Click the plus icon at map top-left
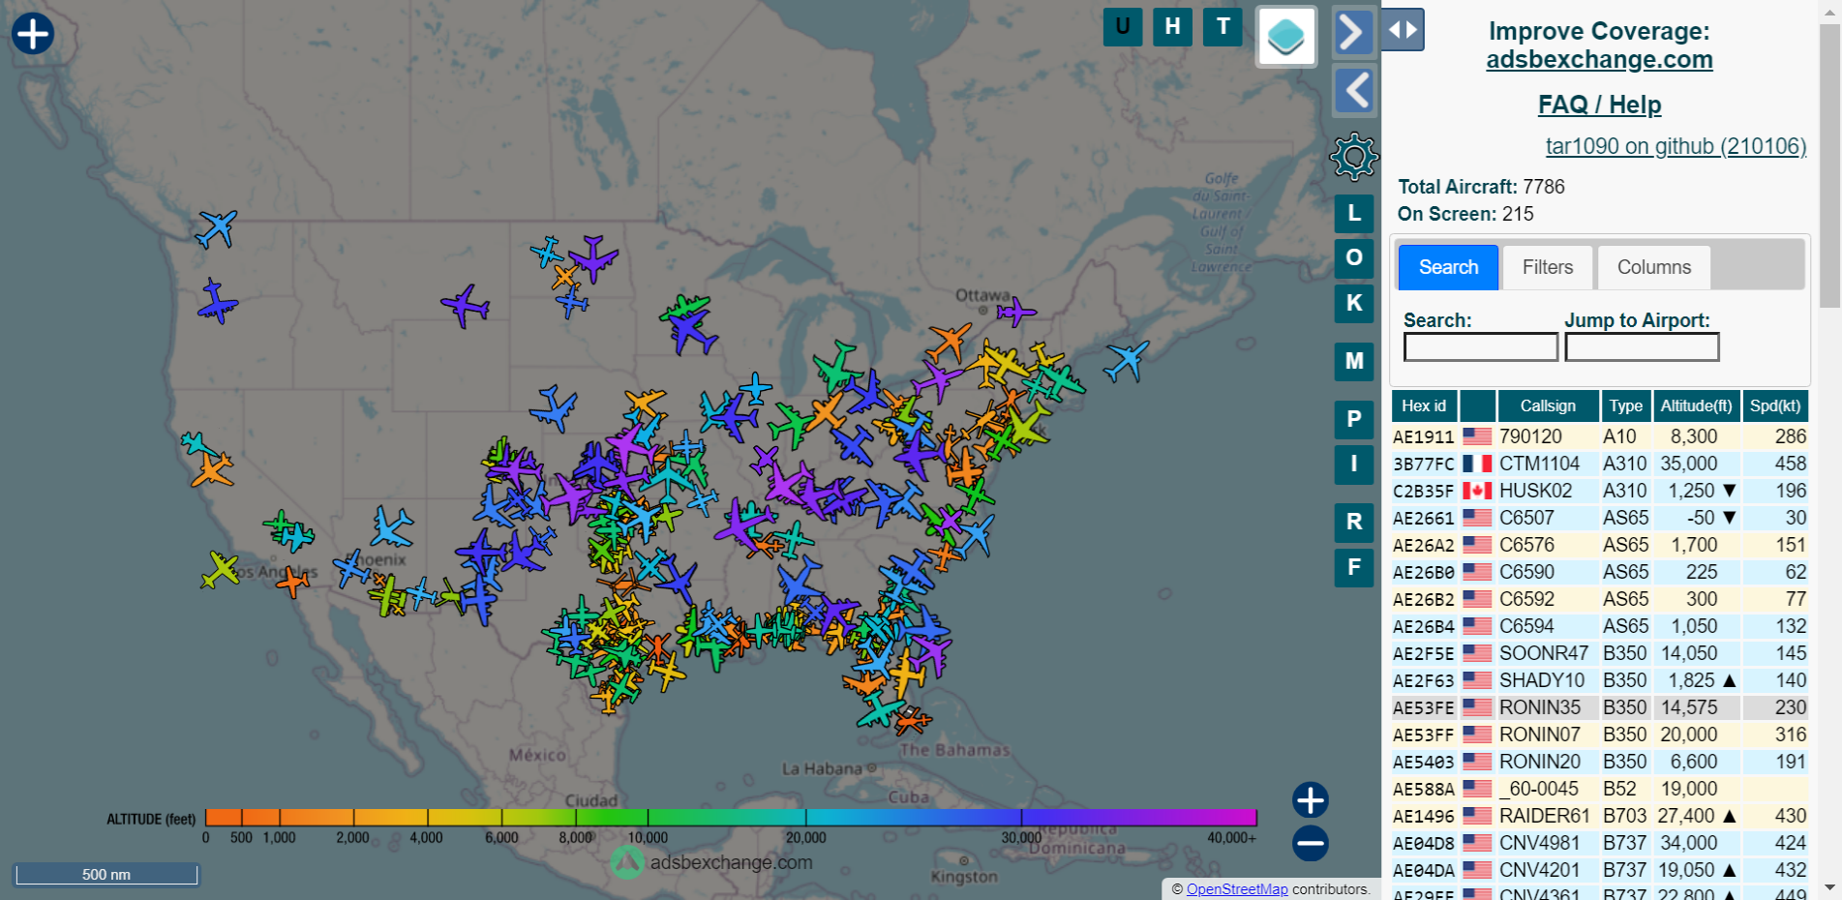1842x900 pixels. [x=33, y=34]
